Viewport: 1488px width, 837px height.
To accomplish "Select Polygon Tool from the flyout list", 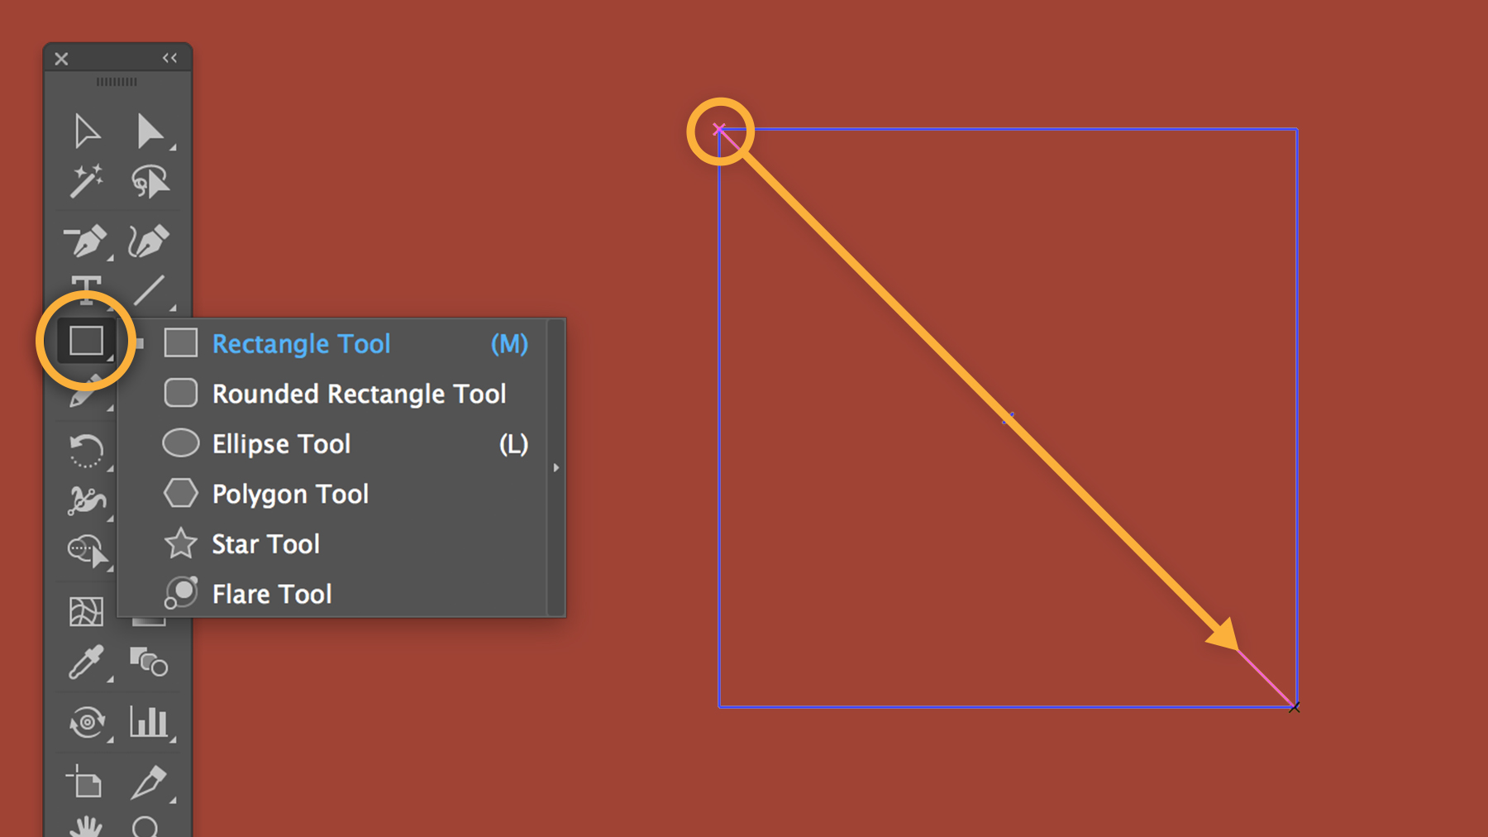I will [290, 495].
